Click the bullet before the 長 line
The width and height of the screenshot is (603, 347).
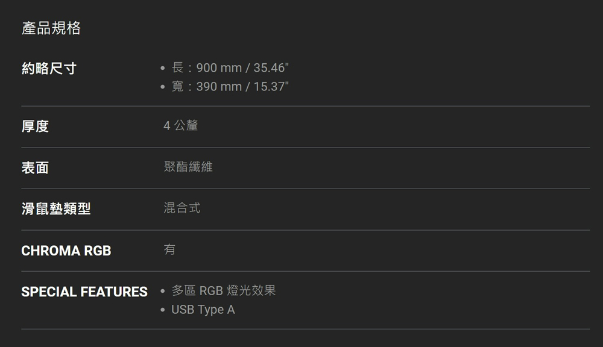163,68
